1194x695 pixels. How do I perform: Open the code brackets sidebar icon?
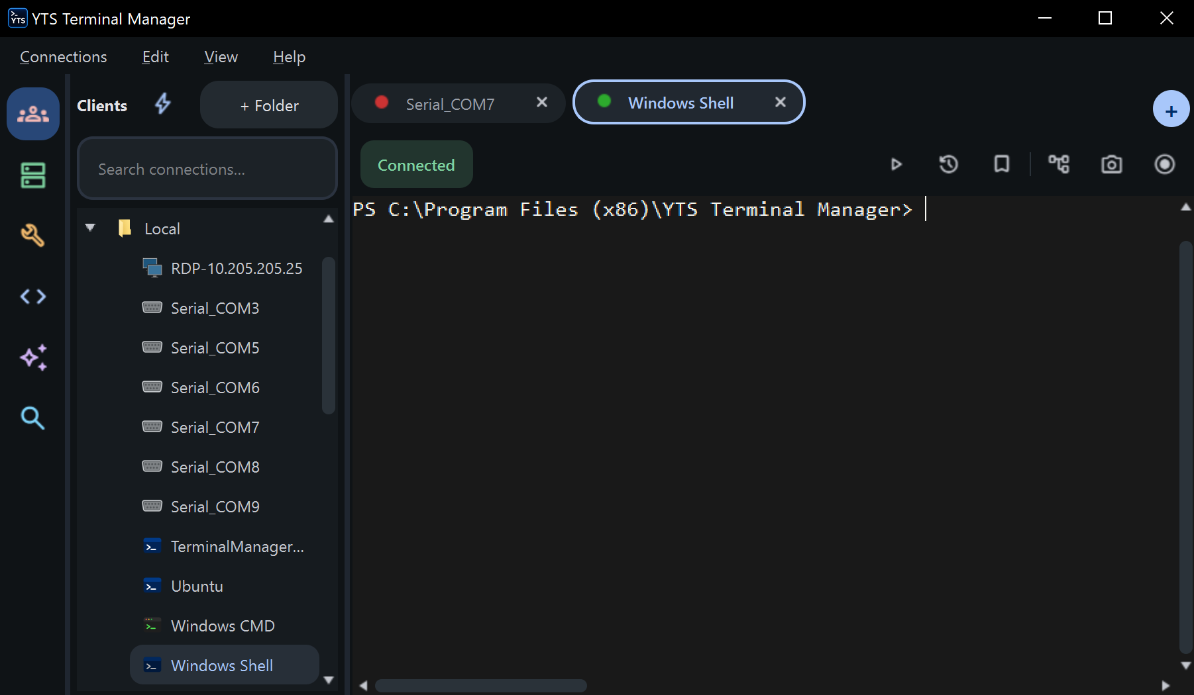[x=33, y=296]
